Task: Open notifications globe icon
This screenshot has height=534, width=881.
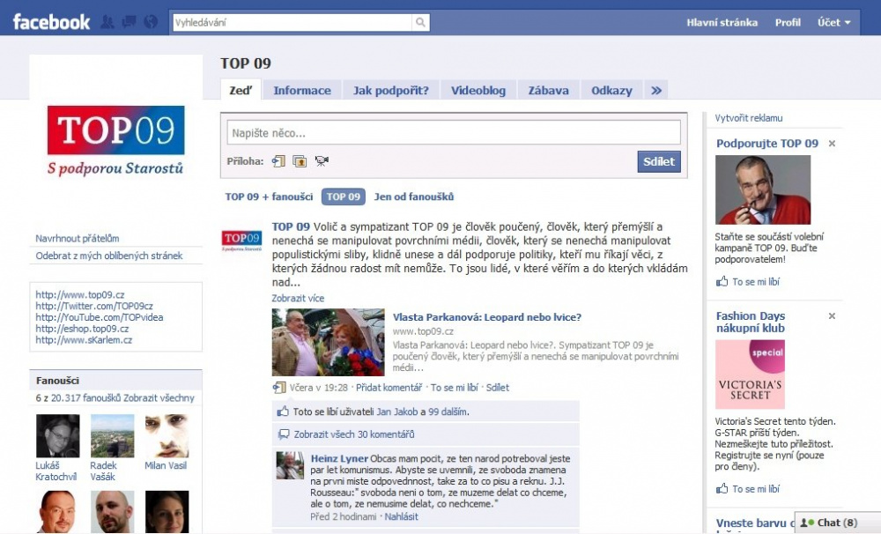Action: tap(151, 22)
